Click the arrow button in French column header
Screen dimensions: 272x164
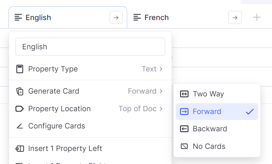[235, 18]
